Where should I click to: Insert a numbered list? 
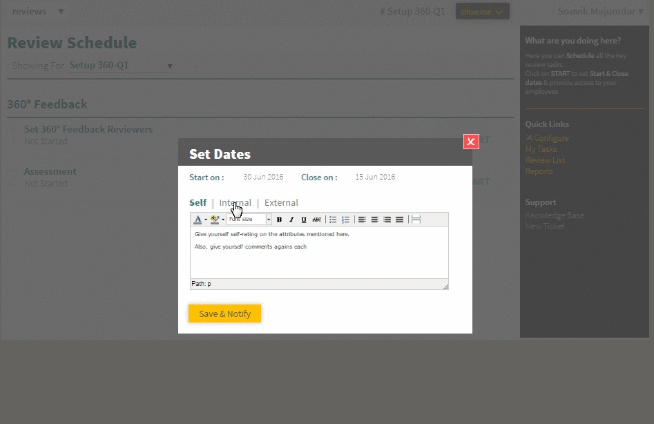(345, 220)
